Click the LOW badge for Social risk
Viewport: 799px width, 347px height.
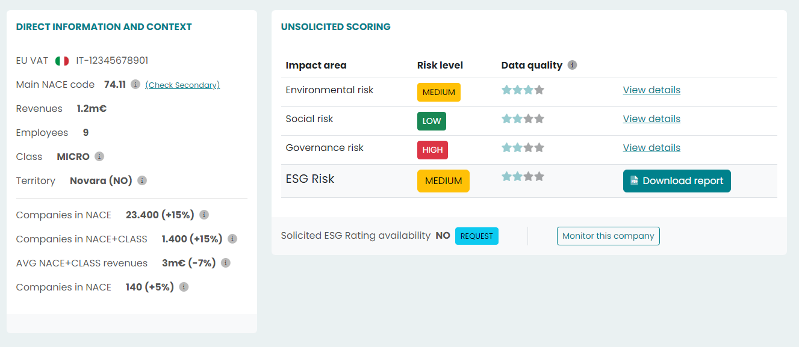tap(431, 121)
